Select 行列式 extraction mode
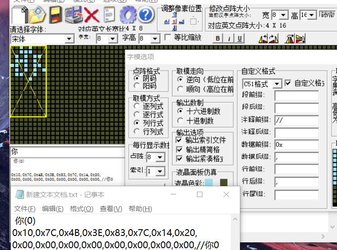 click(137, 131)
